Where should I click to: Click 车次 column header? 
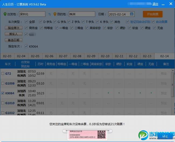click(x=8, y=64)
